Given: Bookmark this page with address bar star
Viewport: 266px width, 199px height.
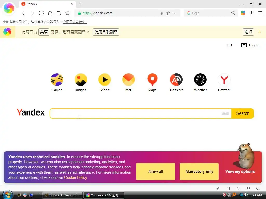Looking at the screenshot, I should pos(168,13).
